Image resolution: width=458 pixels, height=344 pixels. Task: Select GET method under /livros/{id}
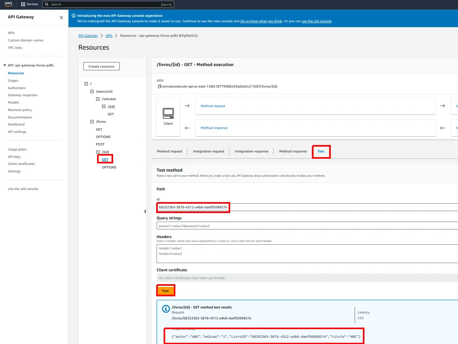point(105,159)
